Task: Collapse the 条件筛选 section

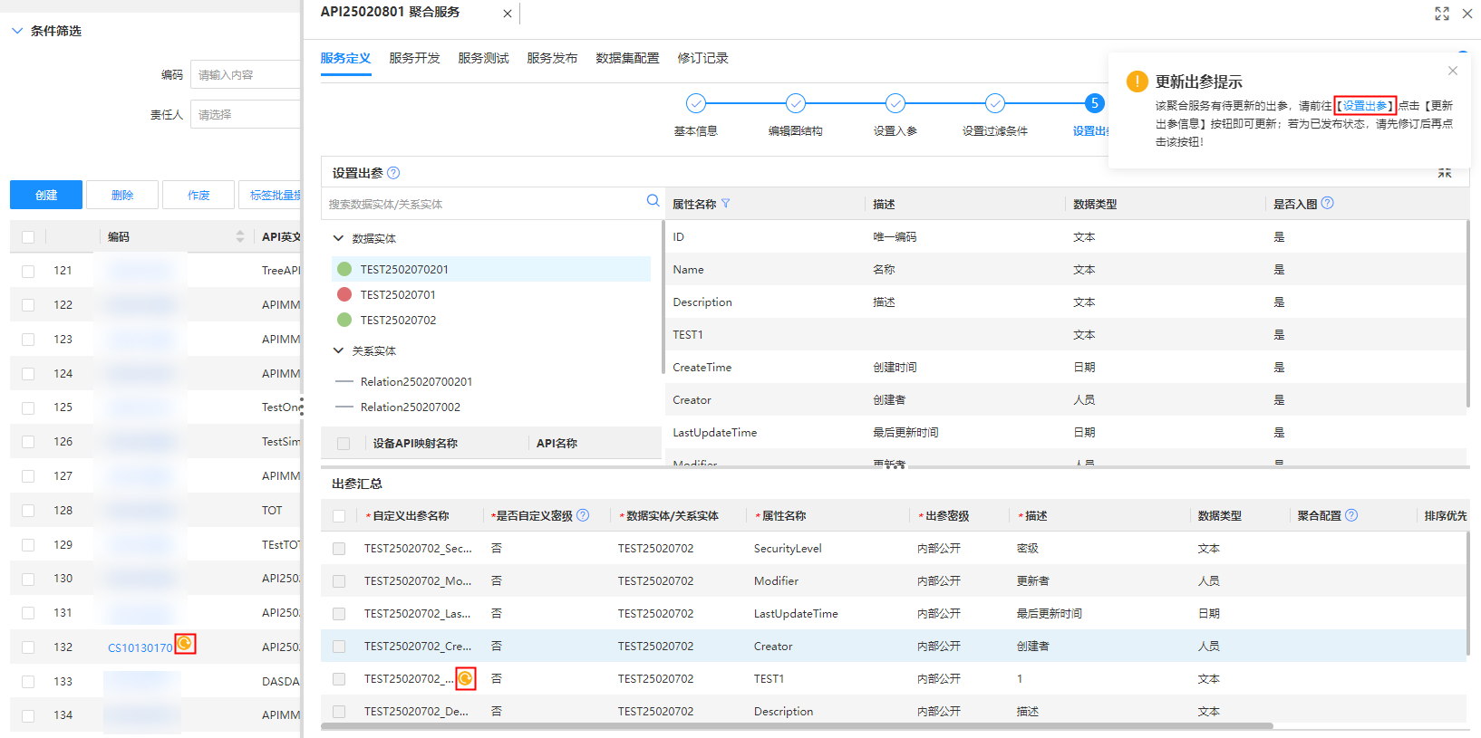Action: [17, 31]
